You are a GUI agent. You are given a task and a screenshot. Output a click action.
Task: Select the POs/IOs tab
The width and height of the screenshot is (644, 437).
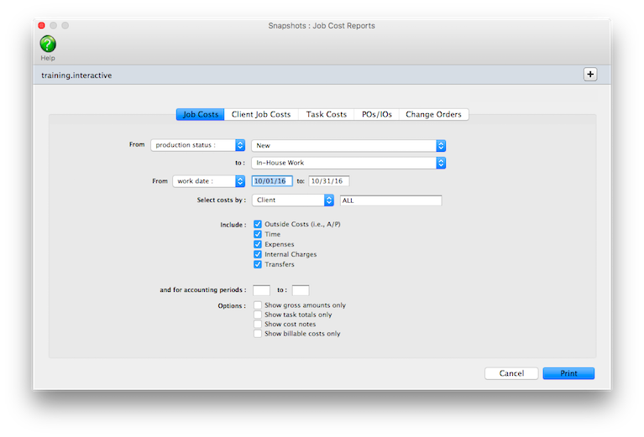pyautogui.click(x=376, y=114)
